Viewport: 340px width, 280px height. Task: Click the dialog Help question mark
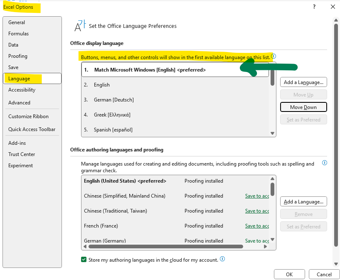314,7
